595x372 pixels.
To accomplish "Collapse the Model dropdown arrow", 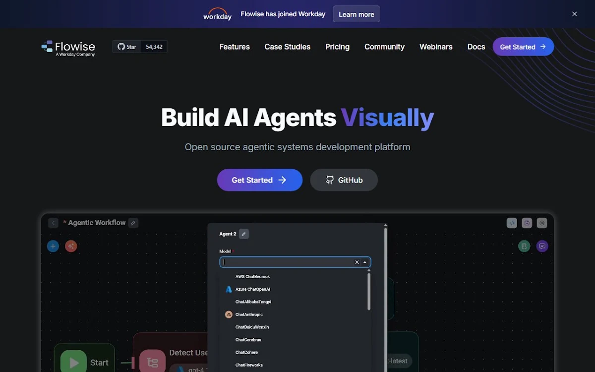I will click(x=365, y=262).
